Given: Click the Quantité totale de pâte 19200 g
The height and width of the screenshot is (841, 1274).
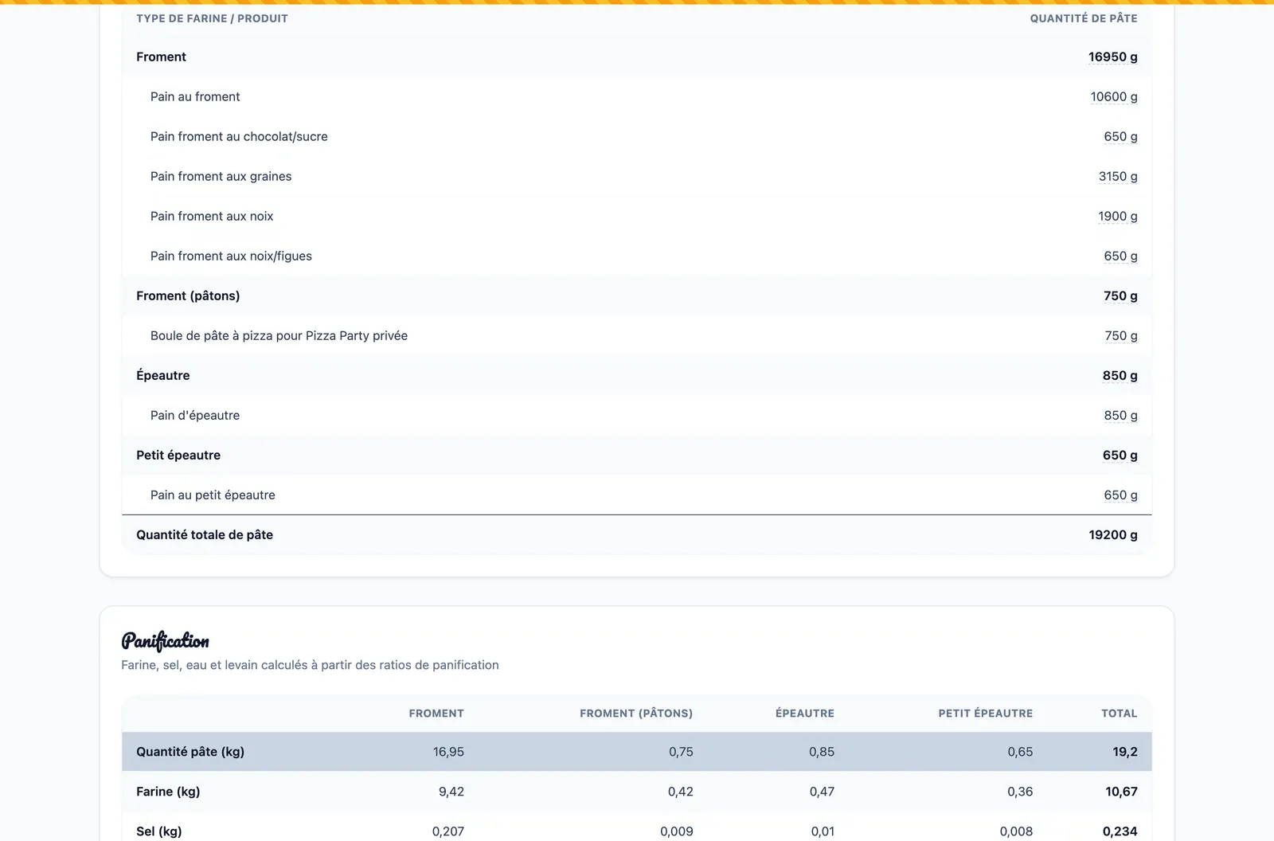Looking at the screenshot, I should coord(1112,534).
